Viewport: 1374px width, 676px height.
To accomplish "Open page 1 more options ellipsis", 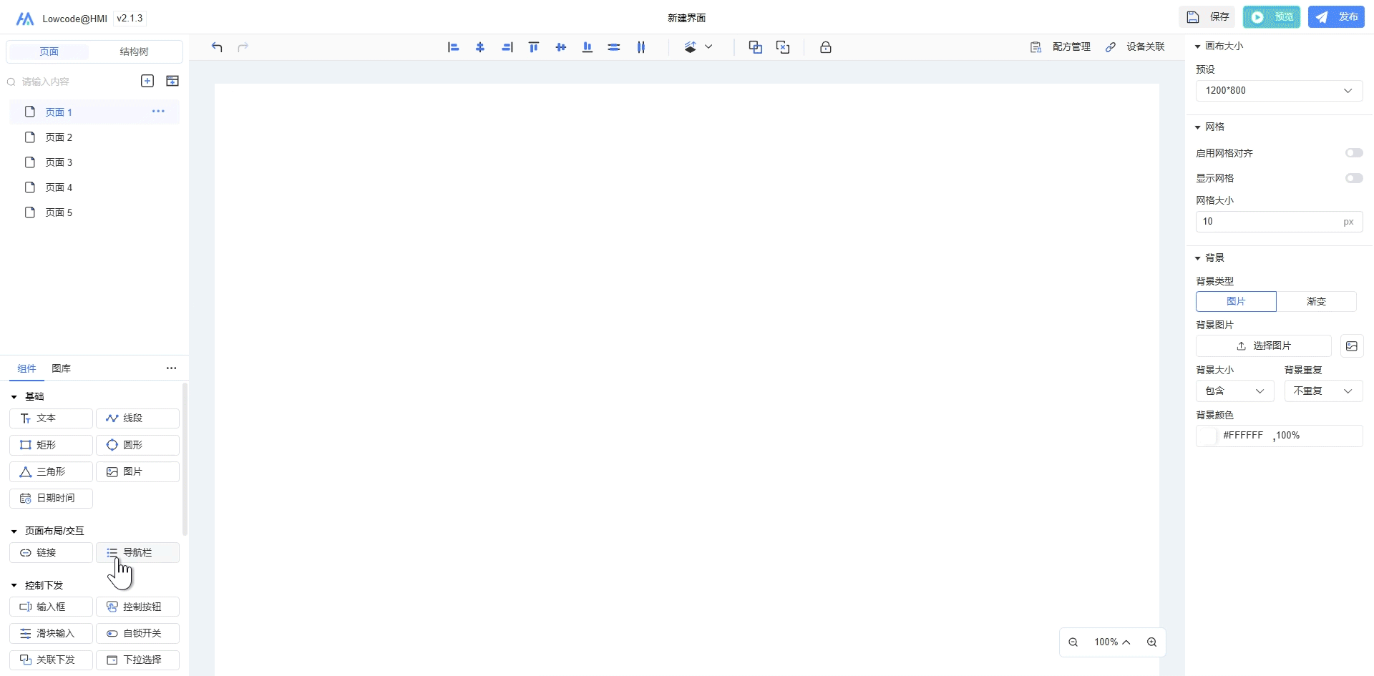I will [x=158, y=112].
